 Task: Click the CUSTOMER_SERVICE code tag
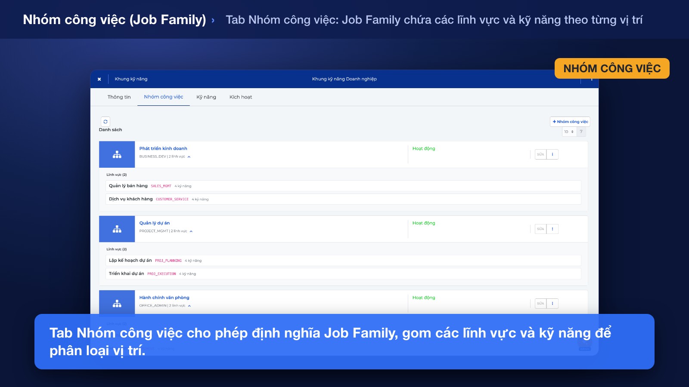coord(172,200)
